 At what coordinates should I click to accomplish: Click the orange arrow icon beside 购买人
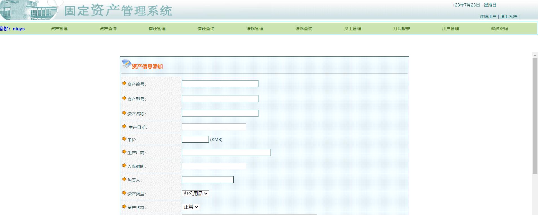point(124,179)
